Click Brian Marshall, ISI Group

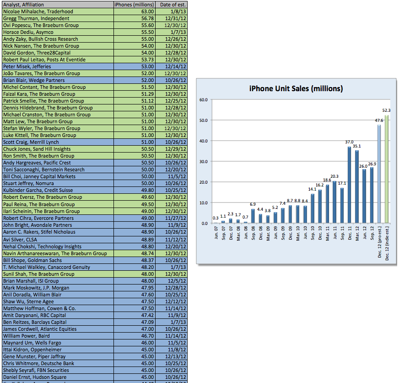58,281
